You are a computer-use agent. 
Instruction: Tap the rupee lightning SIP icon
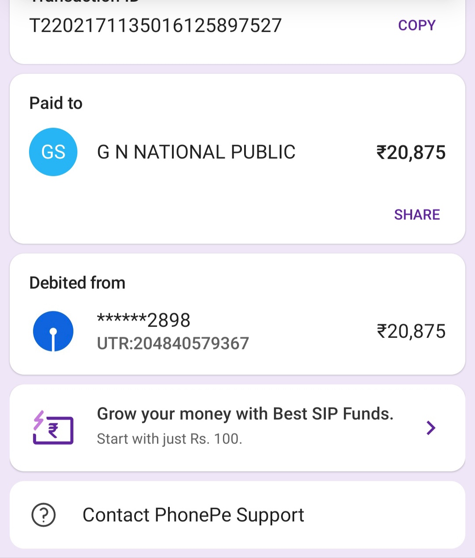53,428
